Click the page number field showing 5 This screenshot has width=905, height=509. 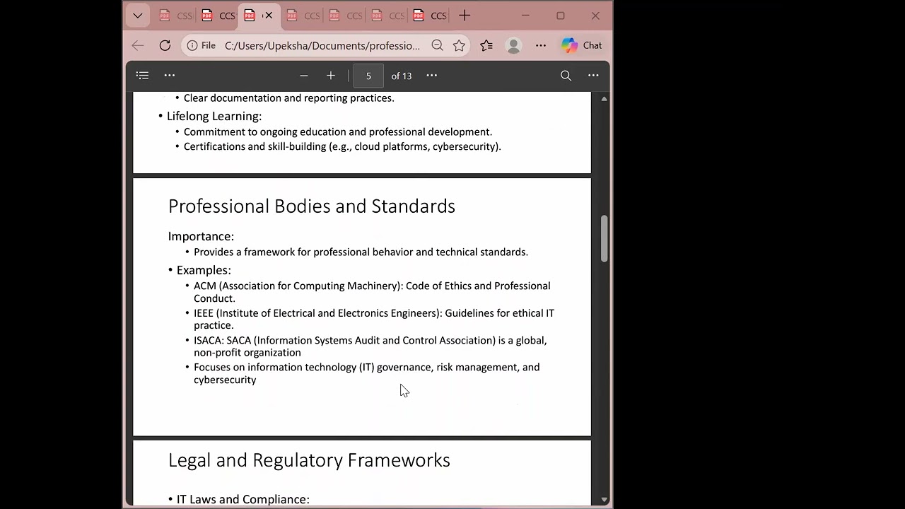(x=368, y=76)
